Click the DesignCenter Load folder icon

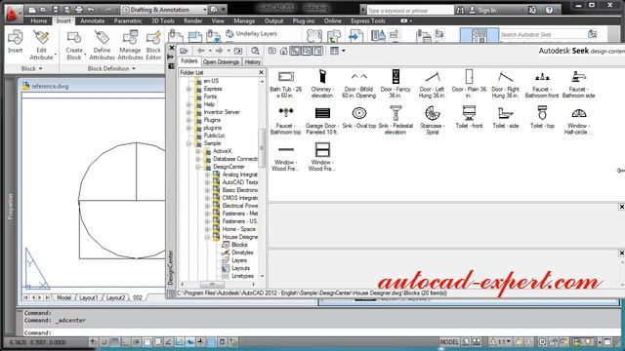[x=184, y=51]
